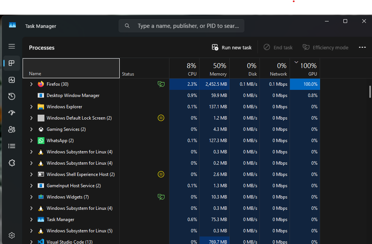Expand the Firefox (30) process group
372x244 pixels.
pos(31,84)
